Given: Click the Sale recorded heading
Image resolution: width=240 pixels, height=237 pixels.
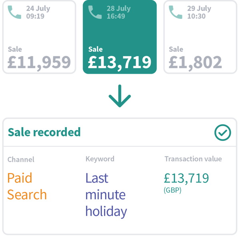Looking at the screenshot, I should pos(44,132).
